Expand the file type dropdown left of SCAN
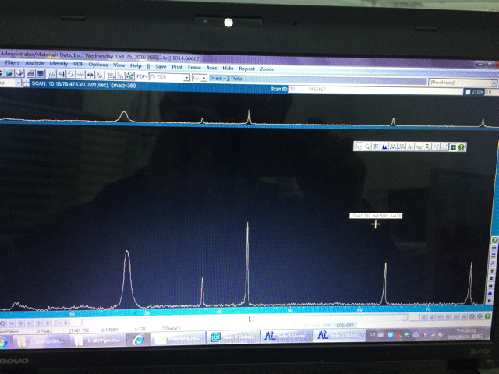 pos(18,83)
